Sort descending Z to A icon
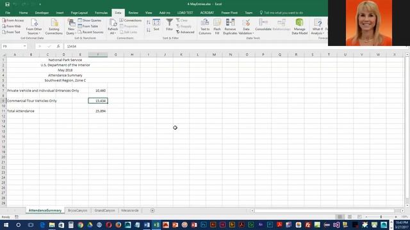 (x=149, y=30)
